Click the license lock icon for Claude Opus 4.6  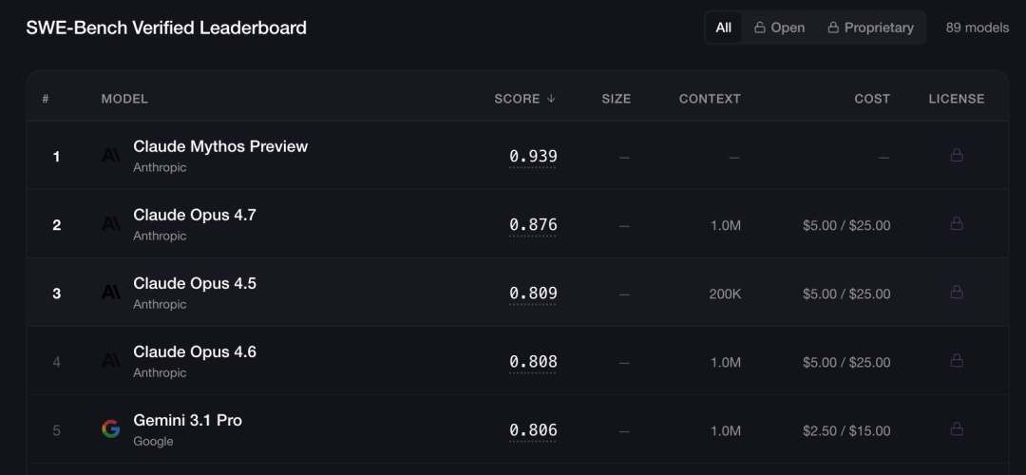tap(957, 360)
